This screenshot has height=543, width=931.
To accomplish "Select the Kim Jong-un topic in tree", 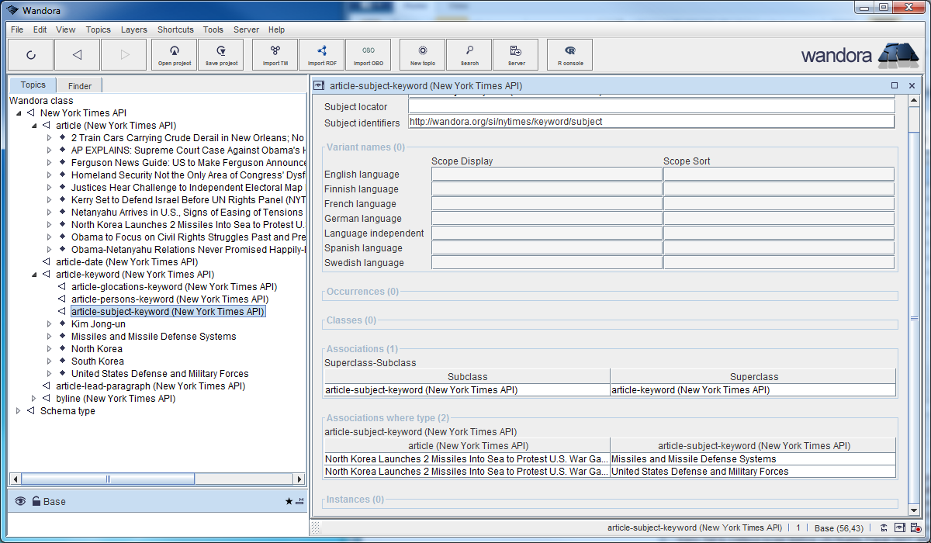I will click(98, 324).
